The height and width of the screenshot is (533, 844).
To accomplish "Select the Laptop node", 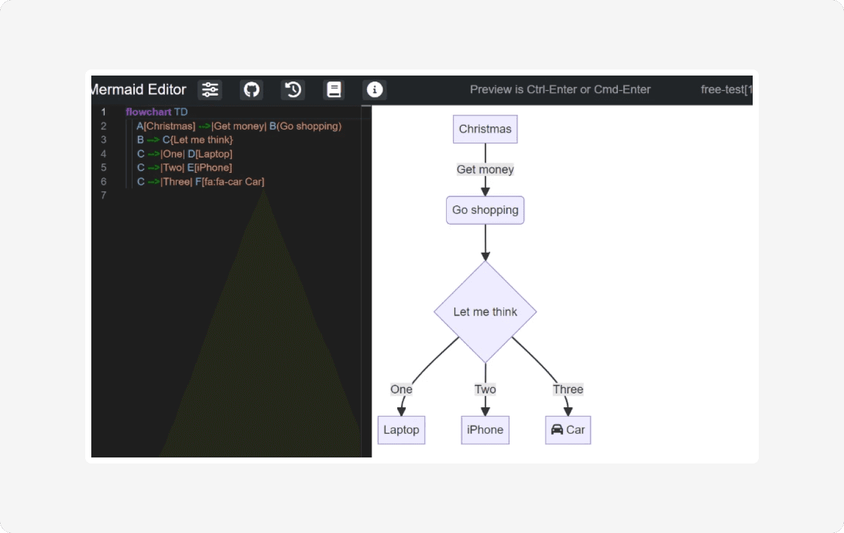I will (x=401, y=430).
